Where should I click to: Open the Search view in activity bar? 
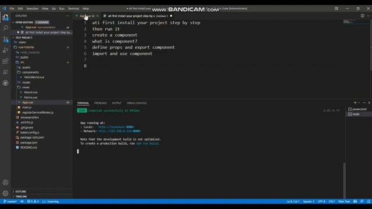[5, 28]
